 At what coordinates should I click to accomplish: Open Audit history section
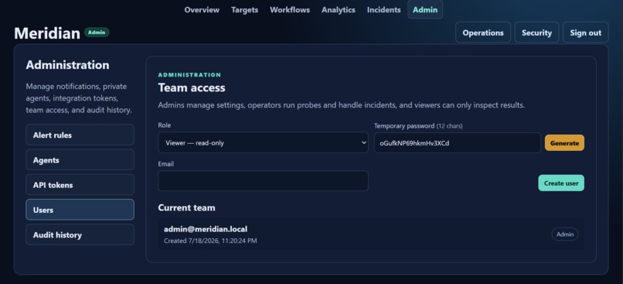(x=80, y=234)
